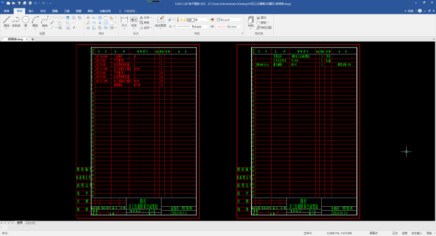The image size is (436, 236).
Task: Select the Arc drawing tool
Action: point(35,21)
